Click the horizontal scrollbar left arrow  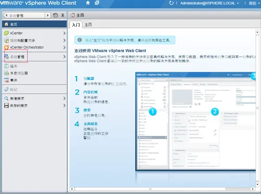(72, 189)
